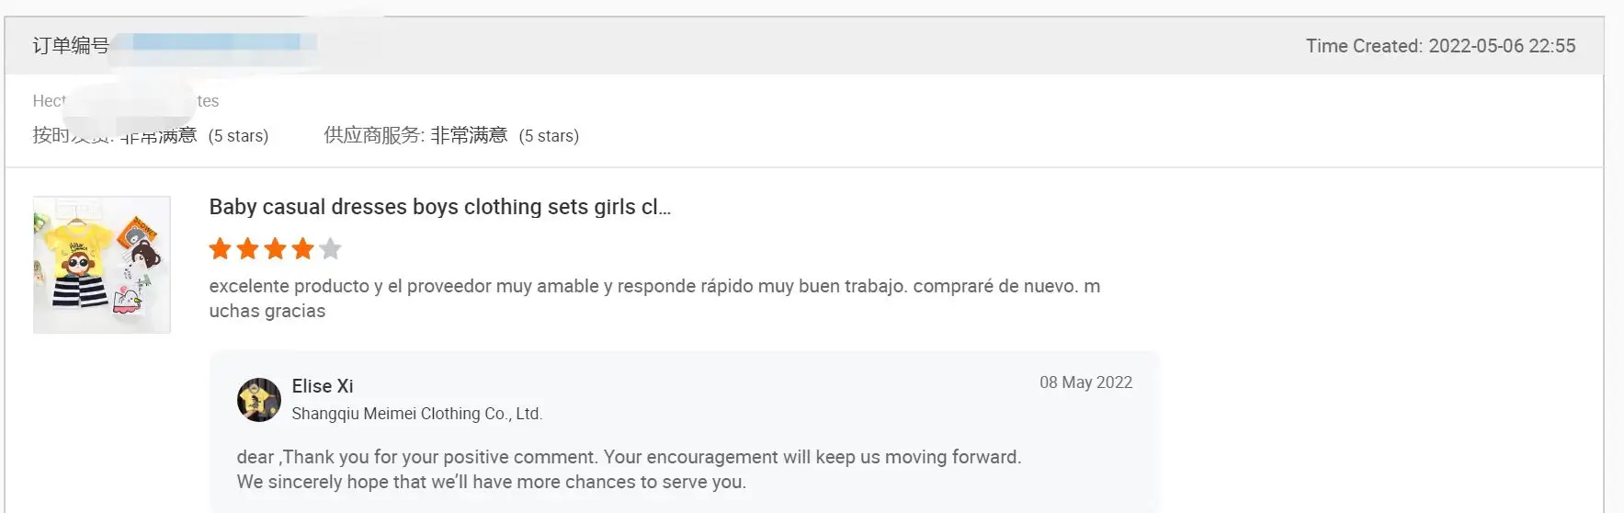Click the second orange rating star
Viewport: 1624px width, 513px height.
(247, 248)
